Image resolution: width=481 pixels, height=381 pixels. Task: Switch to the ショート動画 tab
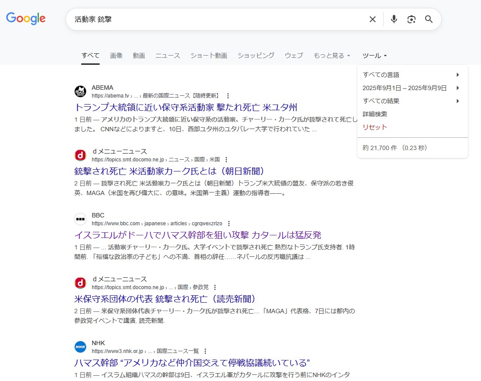click(x=208, y=56)
